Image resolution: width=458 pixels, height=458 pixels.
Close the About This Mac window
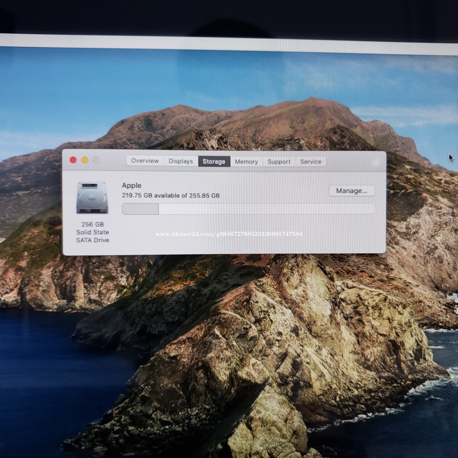(73, 160)
